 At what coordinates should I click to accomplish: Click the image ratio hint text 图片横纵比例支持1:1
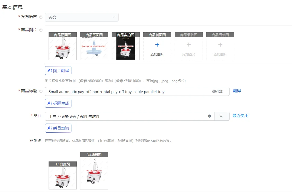[x=115, y=81]
